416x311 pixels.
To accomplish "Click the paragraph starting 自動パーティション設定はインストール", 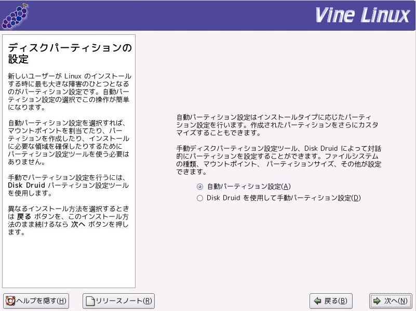I will pos(277,125).
